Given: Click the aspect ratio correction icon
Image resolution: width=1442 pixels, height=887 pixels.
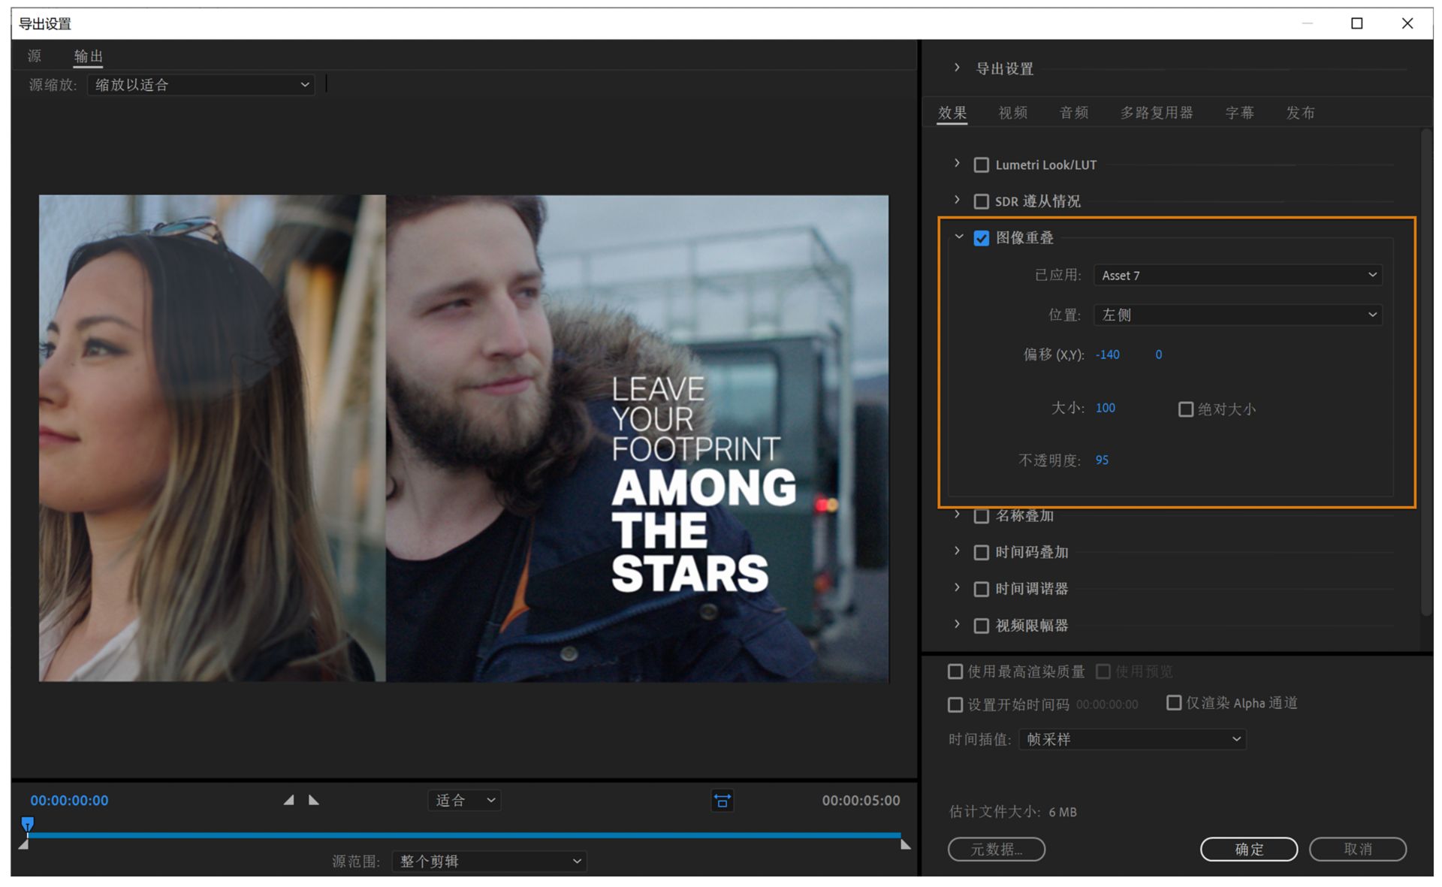Looking at the screenshot, I should tap(722, 801).
